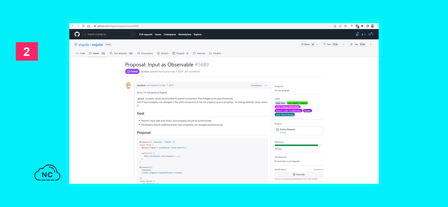
Task: Customize notification settings
Action: click(x=318, y=170)
